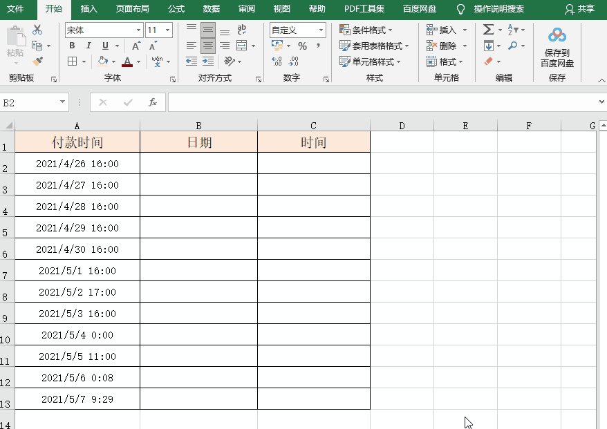
Task: Click the accounting currency format icon
Action: pyautogui.click(x=277, y=46)
